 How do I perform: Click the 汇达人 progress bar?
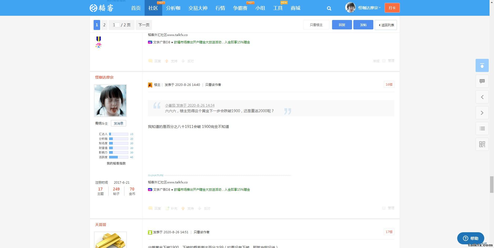click(x=119, y=134)
